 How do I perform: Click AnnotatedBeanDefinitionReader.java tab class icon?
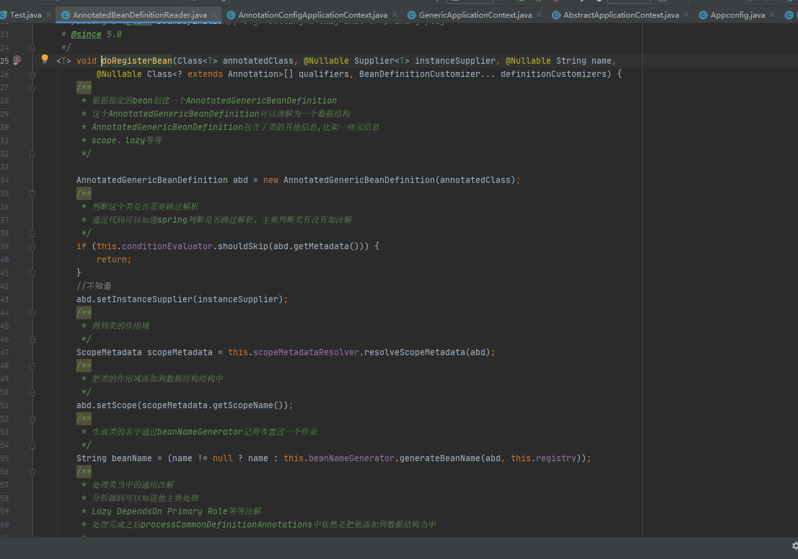(65, 15)
